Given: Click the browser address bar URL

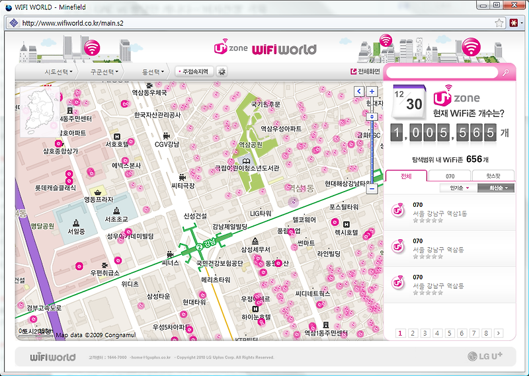Looking at the screenshot, I should [x=73, y=23].
